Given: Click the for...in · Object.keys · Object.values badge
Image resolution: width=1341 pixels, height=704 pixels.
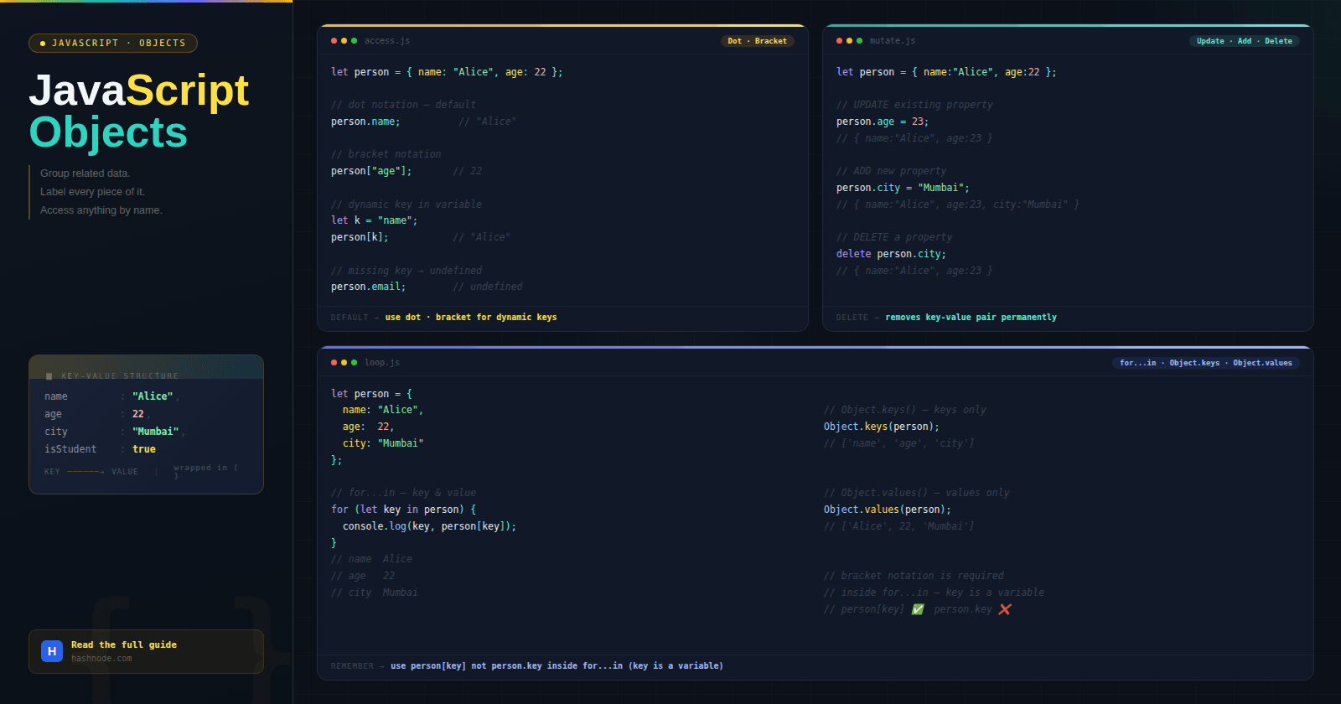Looking at the screenshot, I should (x=1205, y=363).
